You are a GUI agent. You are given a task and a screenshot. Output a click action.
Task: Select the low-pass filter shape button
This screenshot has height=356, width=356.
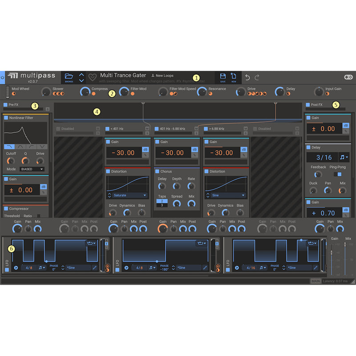pyautogui.click(x=9, y=147)
